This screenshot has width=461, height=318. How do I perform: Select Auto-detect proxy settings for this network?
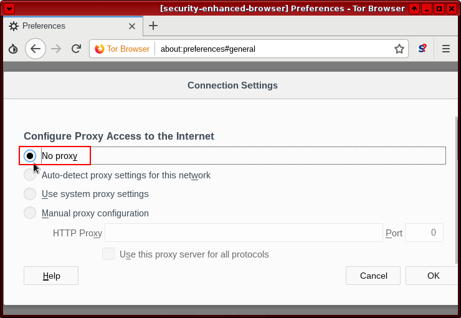(30, 175)
